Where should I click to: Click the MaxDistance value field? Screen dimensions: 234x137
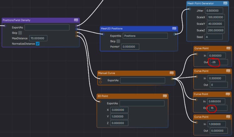click(38, 38)
